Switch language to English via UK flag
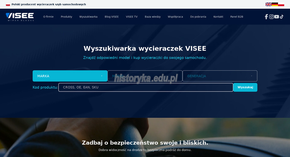The height and width of the screenshot is (157, 290). coord(268,4)
